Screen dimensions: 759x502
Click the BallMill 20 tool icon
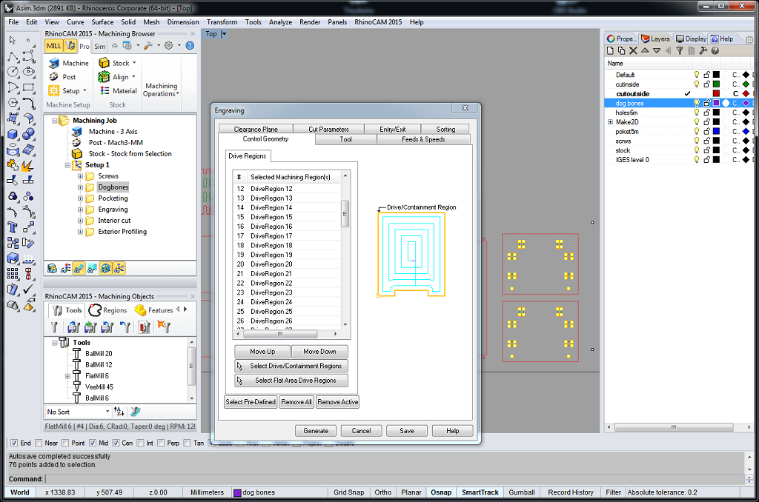coord(76,353)
